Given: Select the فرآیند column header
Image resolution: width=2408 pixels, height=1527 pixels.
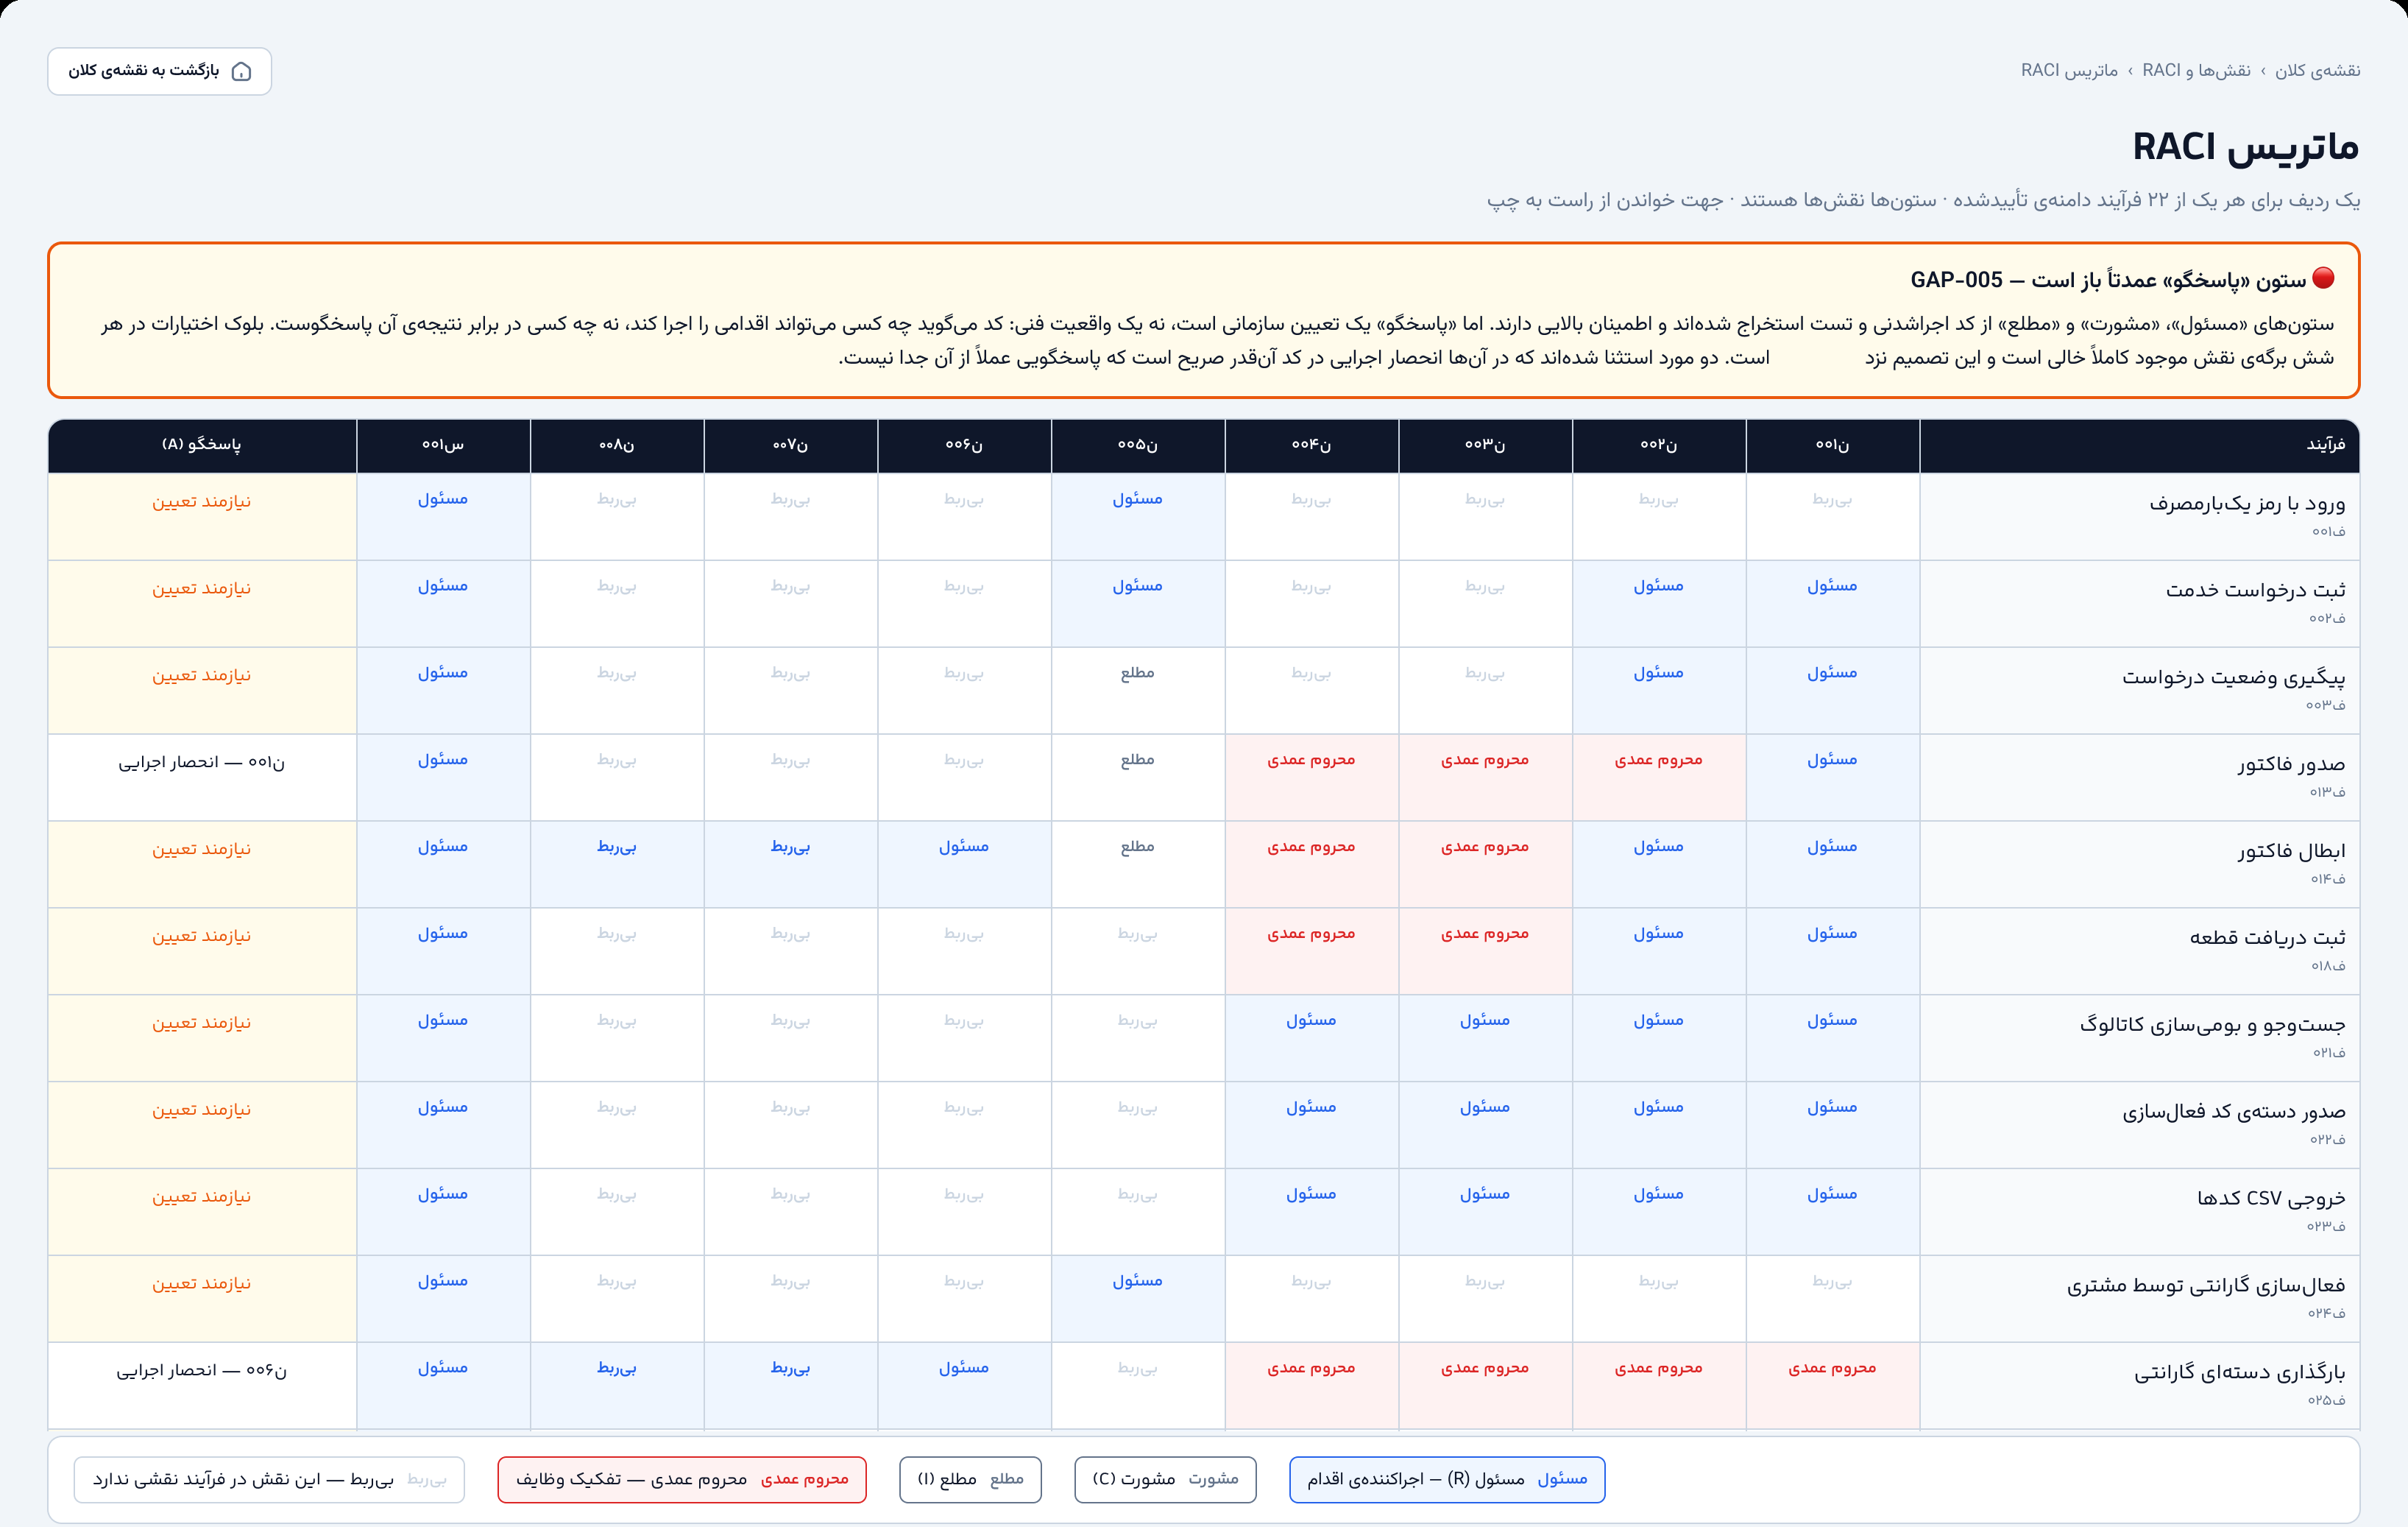Looking at the screenshot, I should [x=2139, y=445].
